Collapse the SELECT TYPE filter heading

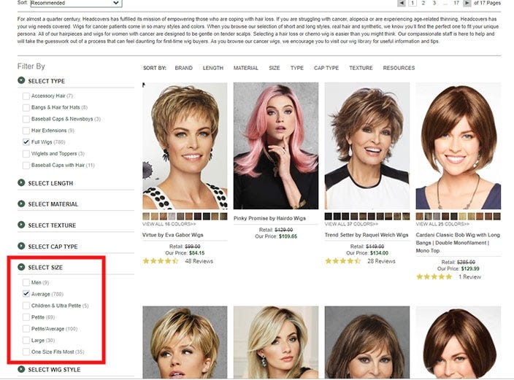[46, 81]
